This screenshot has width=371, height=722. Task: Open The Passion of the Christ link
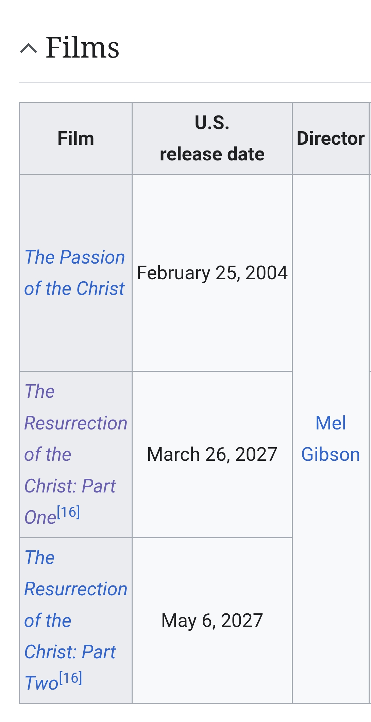point(75,272)
